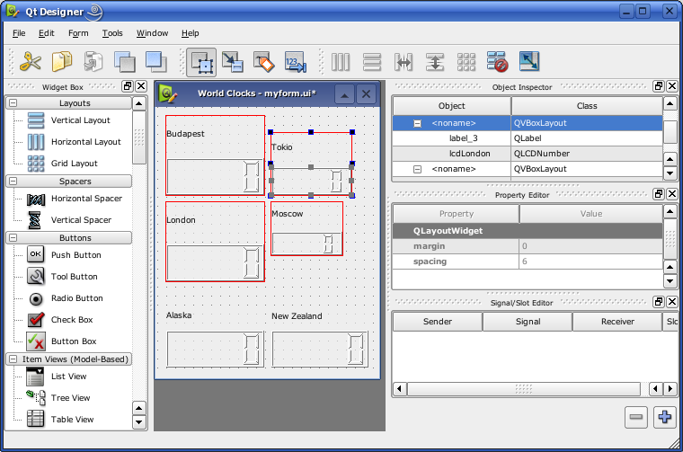
Task: Click the Bring to Front toolbar icon
Action: pyautogui.click(x=156, y=61)
